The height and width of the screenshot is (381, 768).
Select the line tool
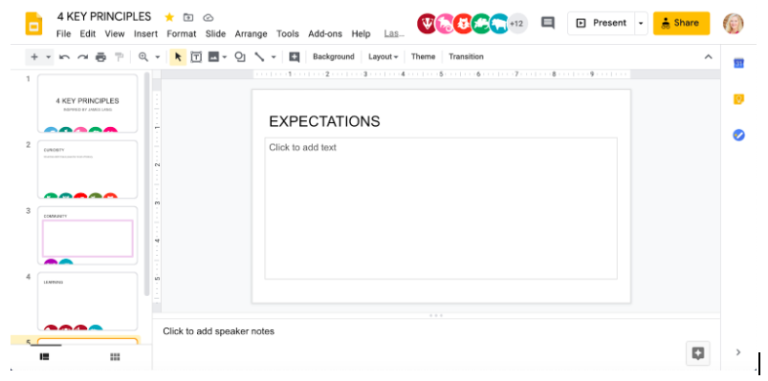259,56
